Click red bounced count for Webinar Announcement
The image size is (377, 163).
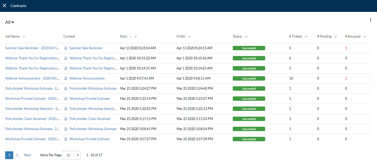point(346,79)
